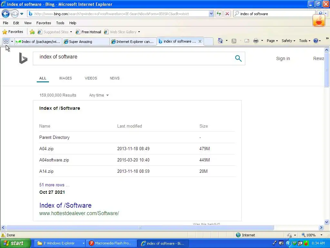Screen dimensions: 330x248
Task: Open the Safety command bar menu
Action: (x=288, y=41)
